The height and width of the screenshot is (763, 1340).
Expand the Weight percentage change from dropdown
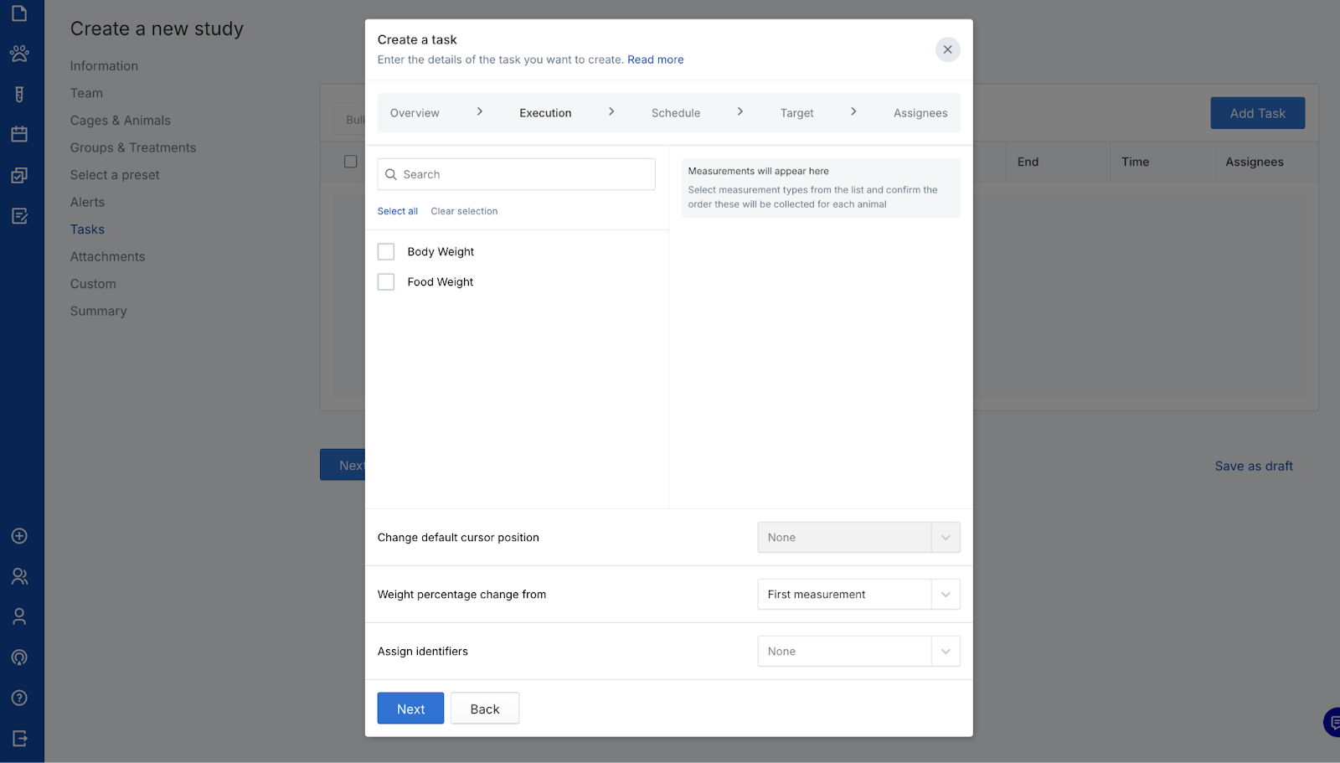tap(858, 595)
